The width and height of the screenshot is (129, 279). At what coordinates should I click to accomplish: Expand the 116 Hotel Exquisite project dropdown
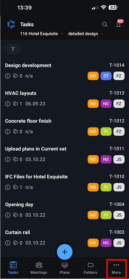41,34
